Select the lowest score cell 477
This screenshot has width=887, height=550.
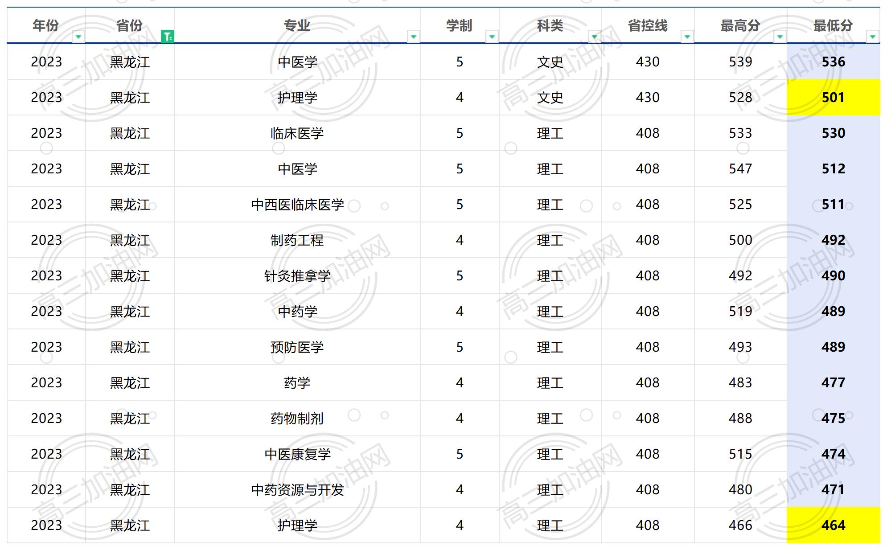tap(834, 382)
